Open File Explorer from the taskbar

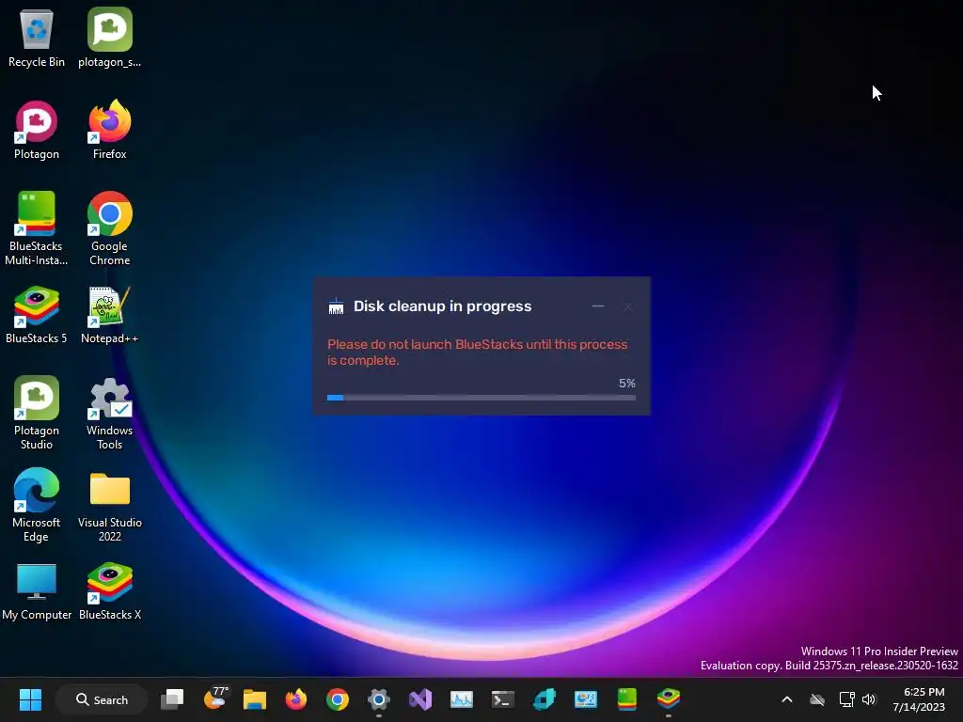coord(254,699)
